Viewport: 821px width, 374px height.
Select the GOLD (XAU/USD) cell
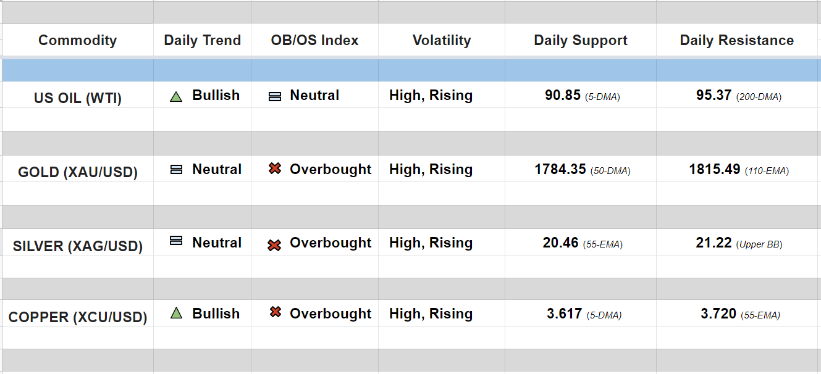(x=77, y=172)
